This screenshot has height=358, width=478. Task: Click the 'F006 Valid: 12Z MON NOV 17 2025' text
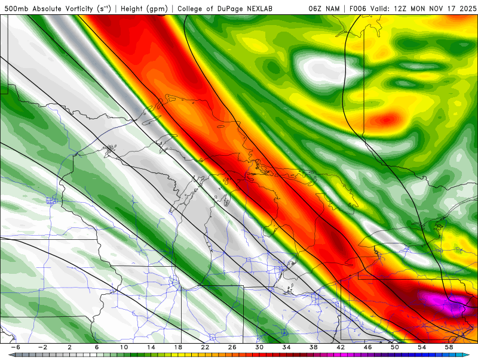413,9
